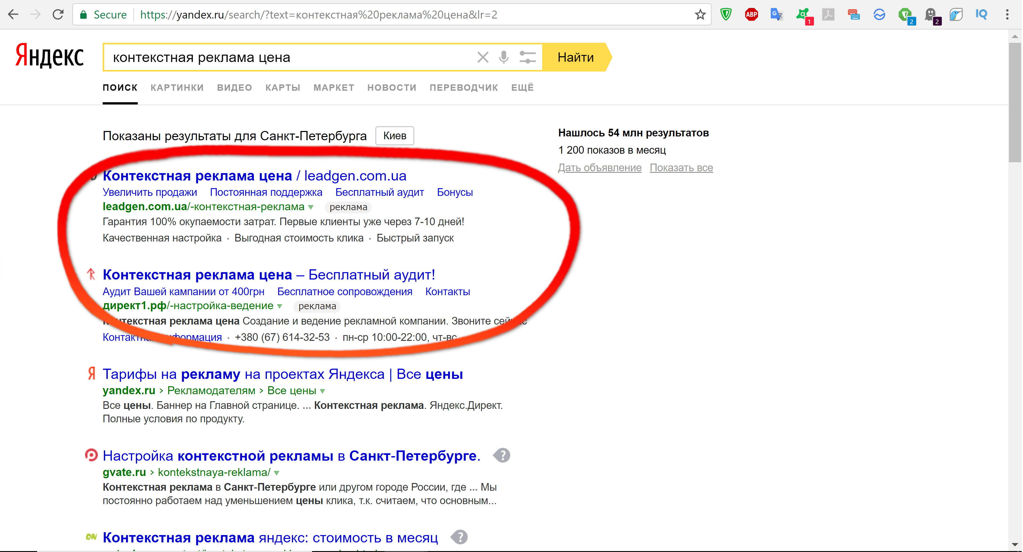This screenshot has height=552, width=1023.
Task: Click the gvate.ru favicon icon
Action: [91, 455]
